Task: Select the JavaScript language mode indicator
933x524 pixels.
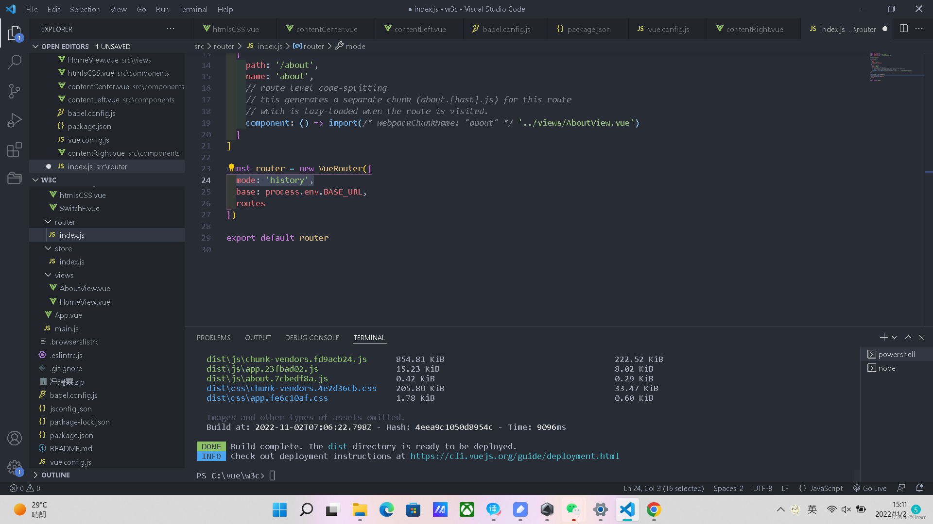Action: [821, 488]
